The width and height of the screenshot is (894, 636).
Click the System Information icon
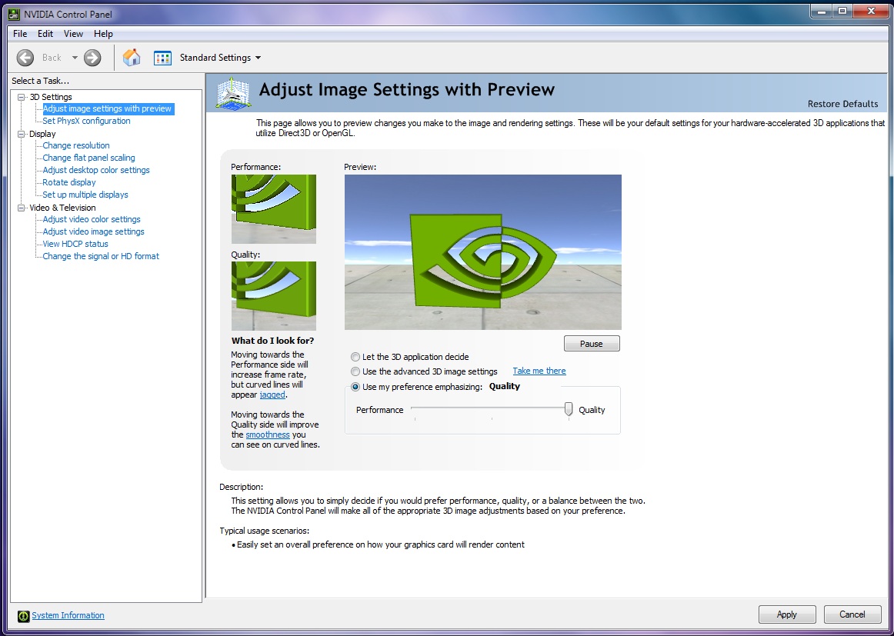point(23,616)
